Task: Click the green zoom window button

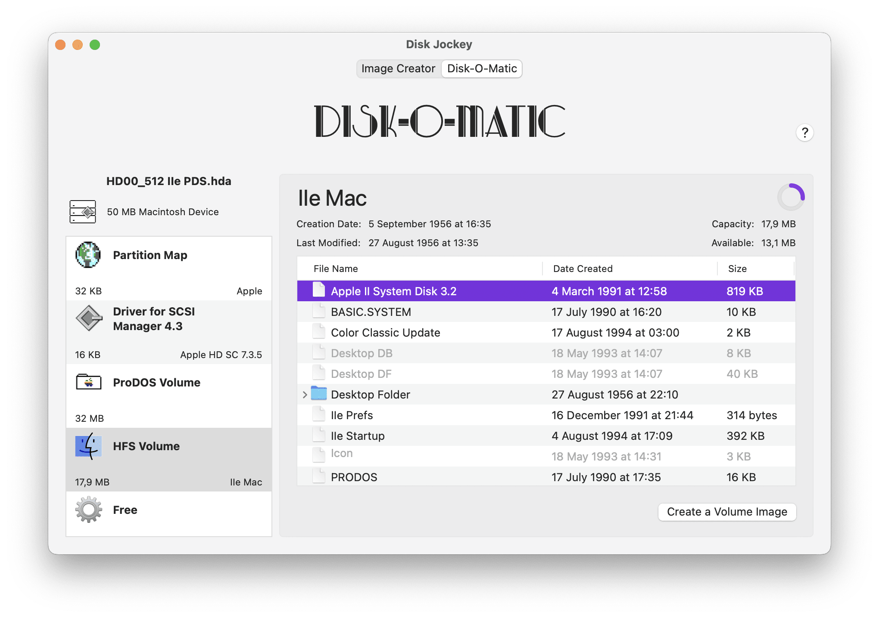Action: point(95,45)
